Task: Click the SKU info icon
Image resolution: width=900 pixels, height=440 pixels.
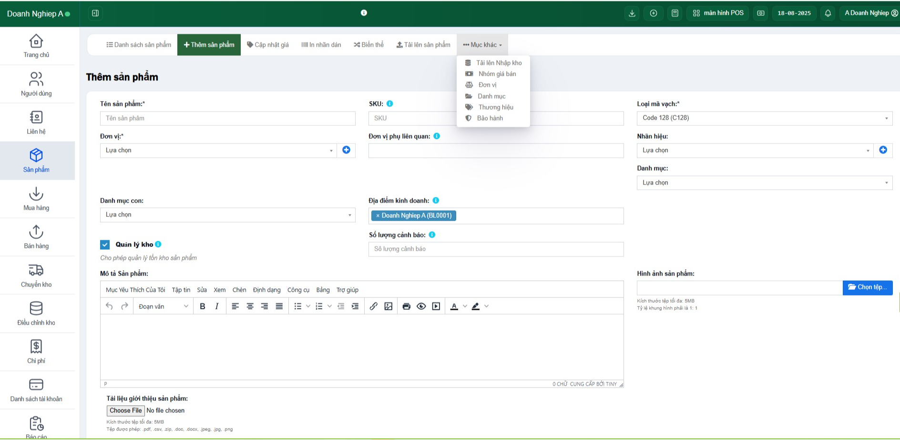Action: coord(389,103)
